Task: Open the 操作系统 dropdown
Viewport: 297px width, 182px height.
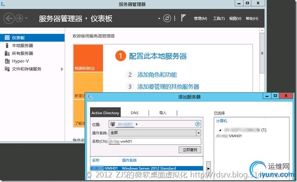Action: (198, 133)
